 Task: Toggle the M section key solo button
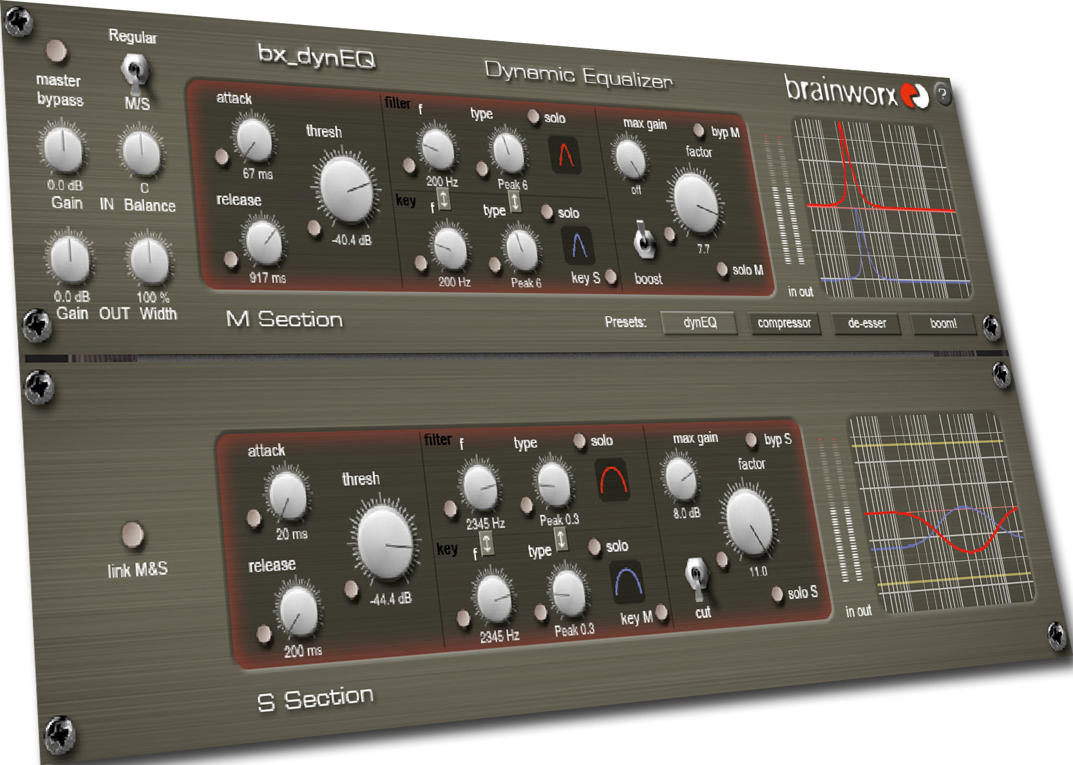(x=547, y=212)
